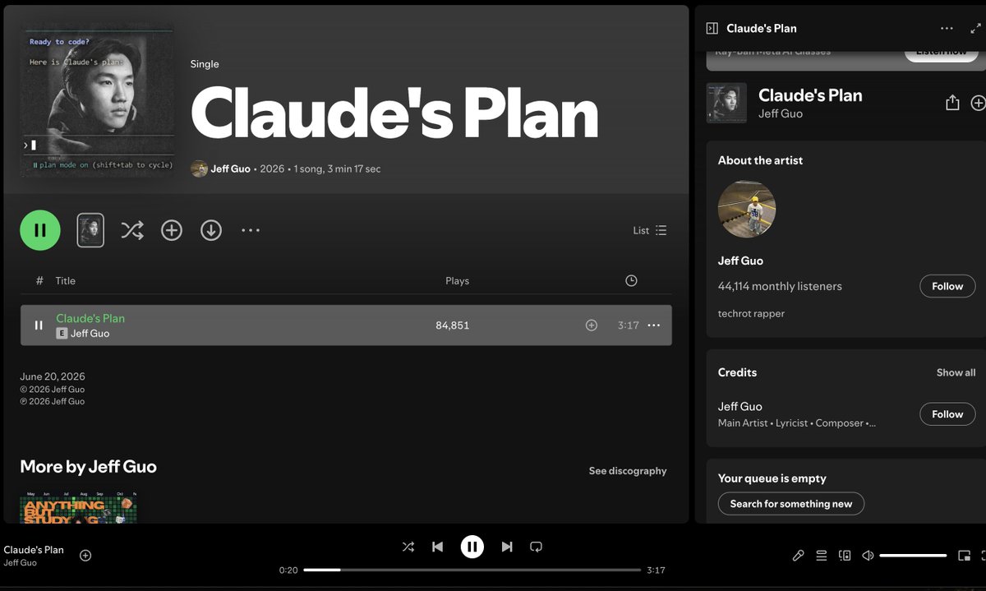Toggle shuffle in the bottom player bar

[408, 547]
